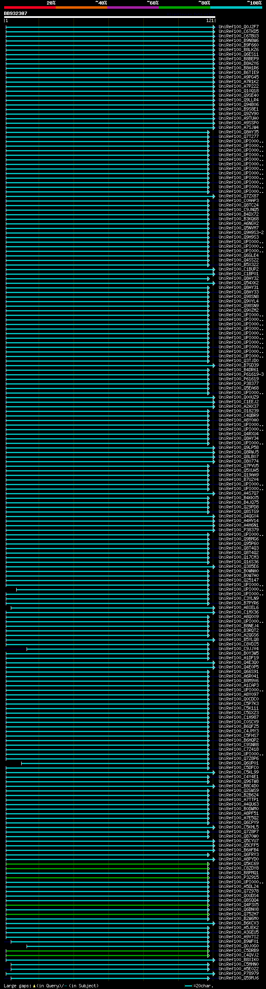Click the green ~80% identity legend bar
Image resolution: width=266 pixels, height=989 pixels.
185,7
